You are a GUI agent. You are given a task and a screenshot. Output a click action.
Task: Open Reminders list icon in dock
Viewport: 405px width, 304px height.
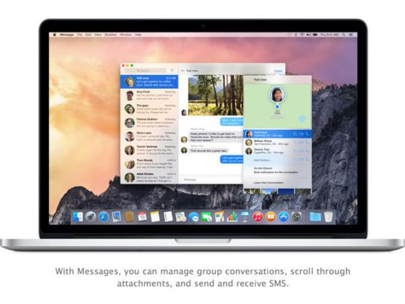pos(168,217)
